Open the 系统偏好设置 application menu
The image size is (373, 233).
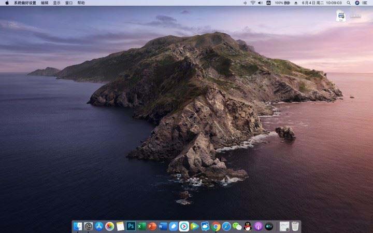pyautogui.click(x=25, y=3)
